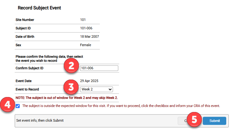
Task: Click the partially hidden Cancel button
Action: click(x=182, y=121)
